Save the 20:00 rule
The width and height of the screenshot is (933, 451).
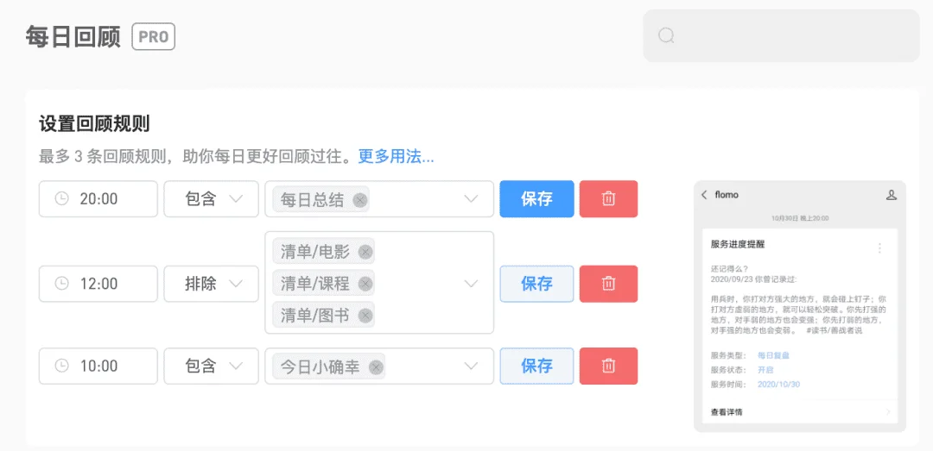pos(536,199)
